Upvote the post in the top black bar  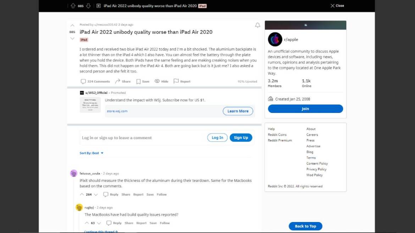coord(73,6)
